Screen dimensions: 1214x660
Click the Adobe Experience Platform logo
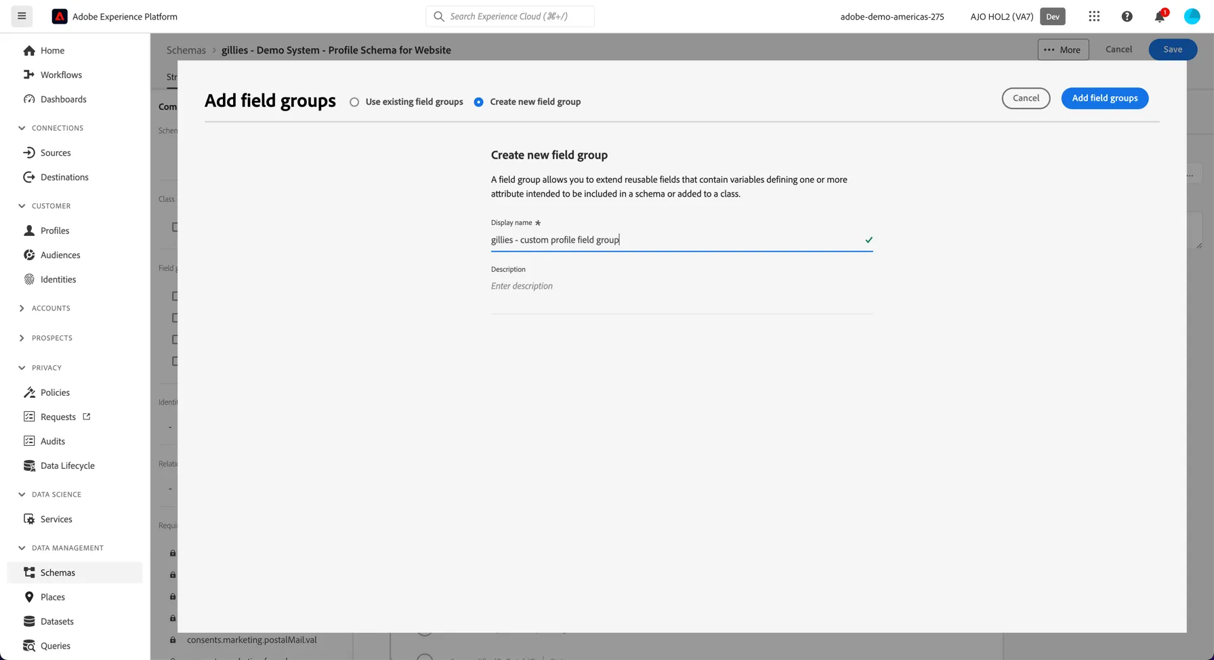point(60,16)
